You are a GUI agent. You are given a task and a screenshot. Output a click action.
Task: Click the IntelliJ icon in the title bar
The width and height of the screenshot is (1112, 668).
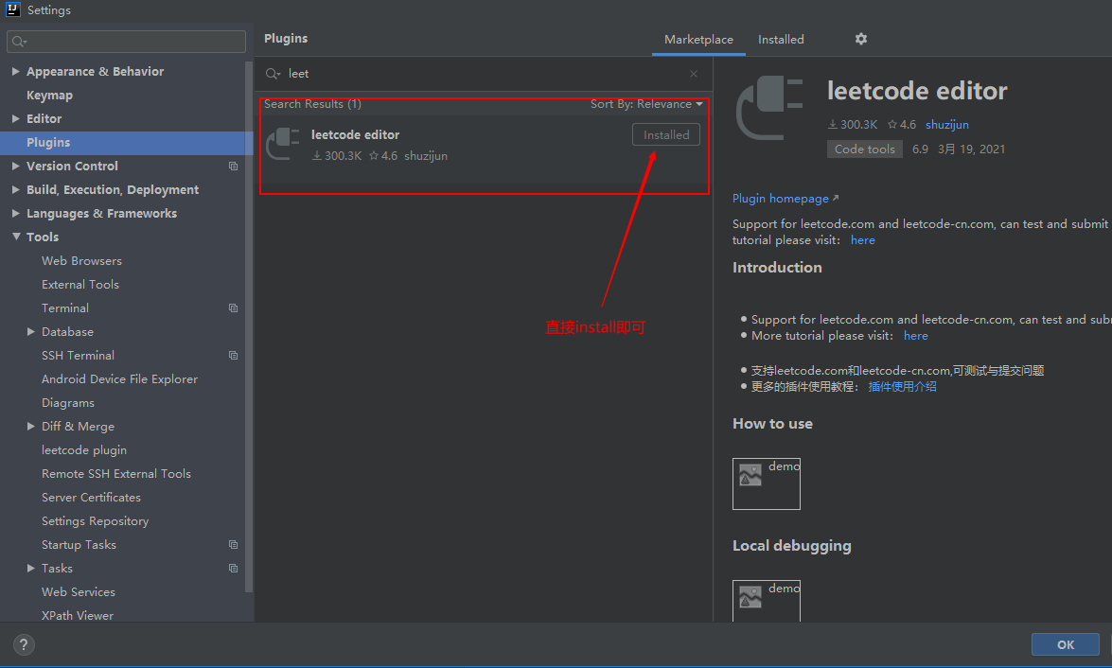(12, 9)
